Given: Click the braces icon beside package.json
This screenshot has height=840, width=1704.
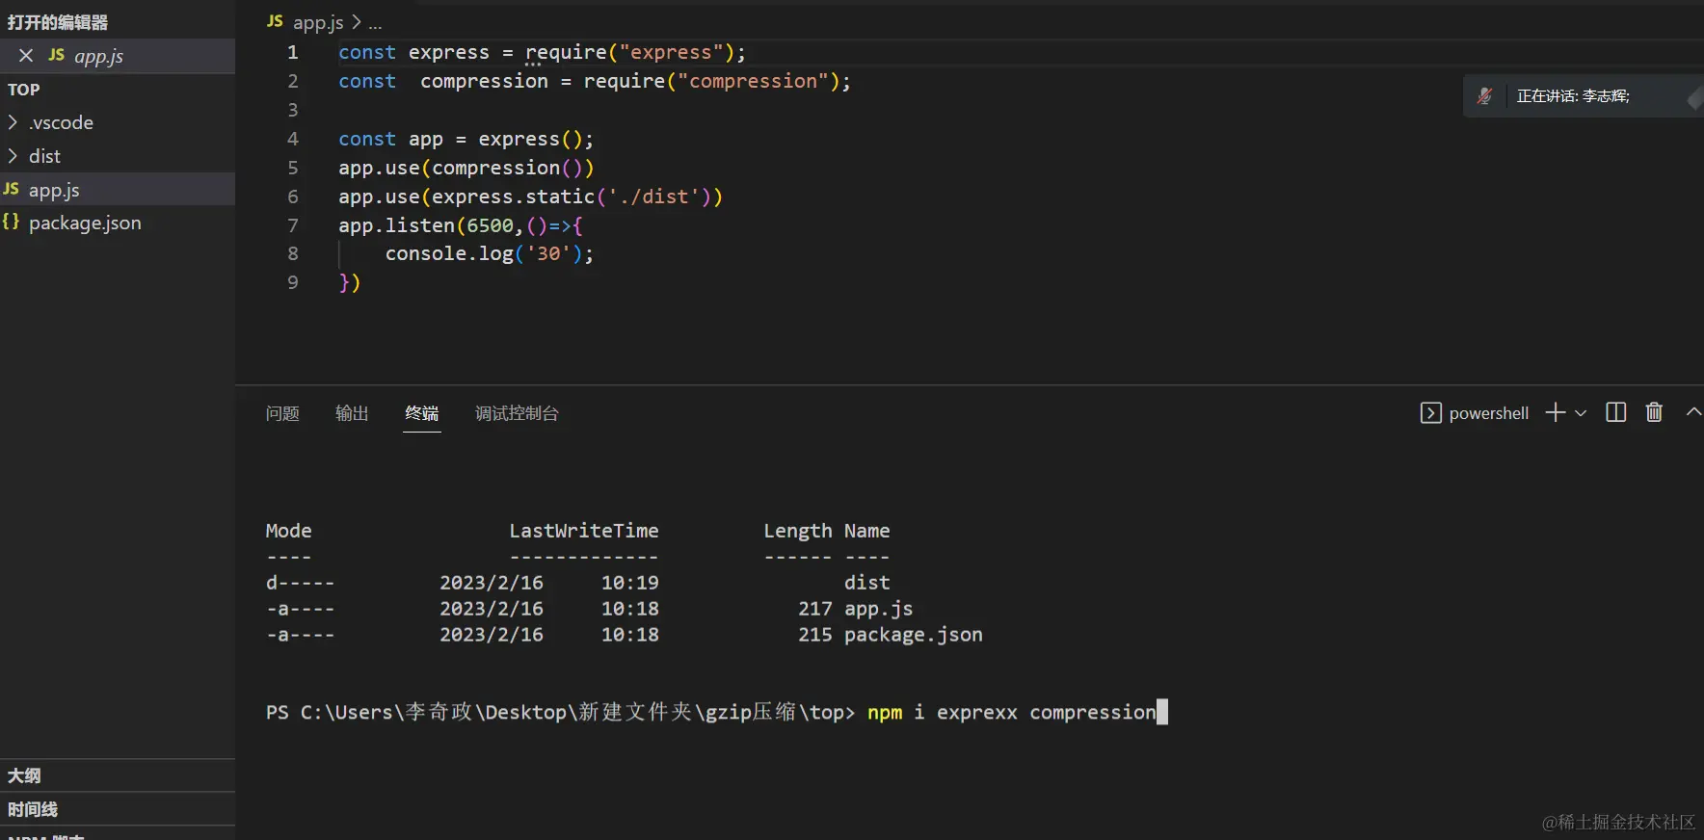Looking at the screenshot, I should (12, 222).
